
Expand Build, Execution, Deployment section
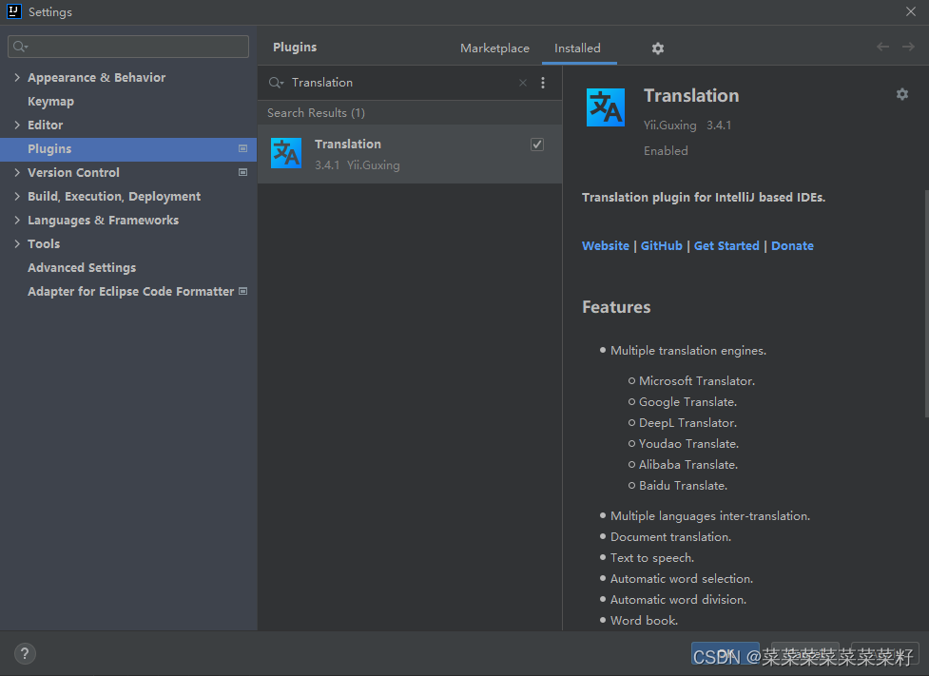(x=17, y=196)
